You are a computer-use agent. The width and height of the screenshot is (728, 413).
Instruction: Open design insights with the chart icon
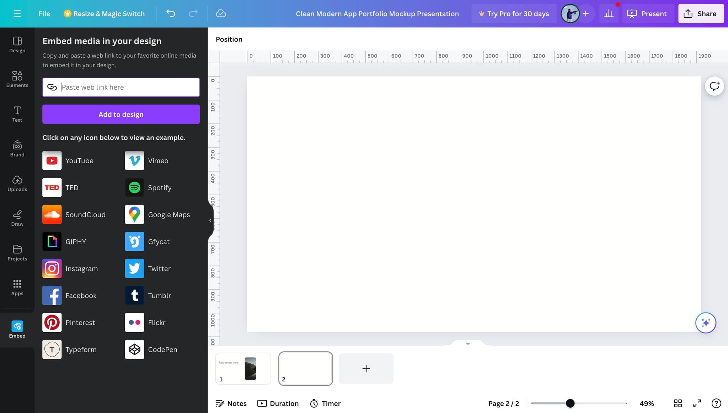(x=609, y=14)
